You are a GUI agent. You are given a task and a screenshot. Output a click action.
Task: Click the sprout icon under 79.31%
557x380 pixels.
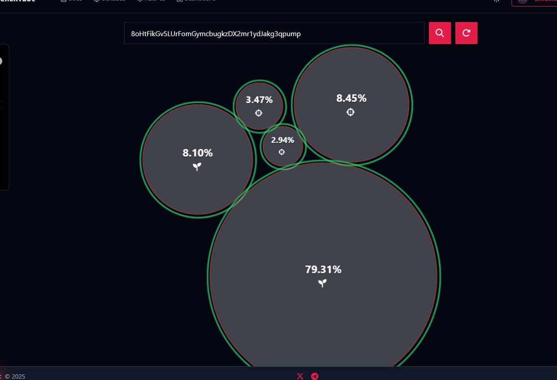pos(323,283)
